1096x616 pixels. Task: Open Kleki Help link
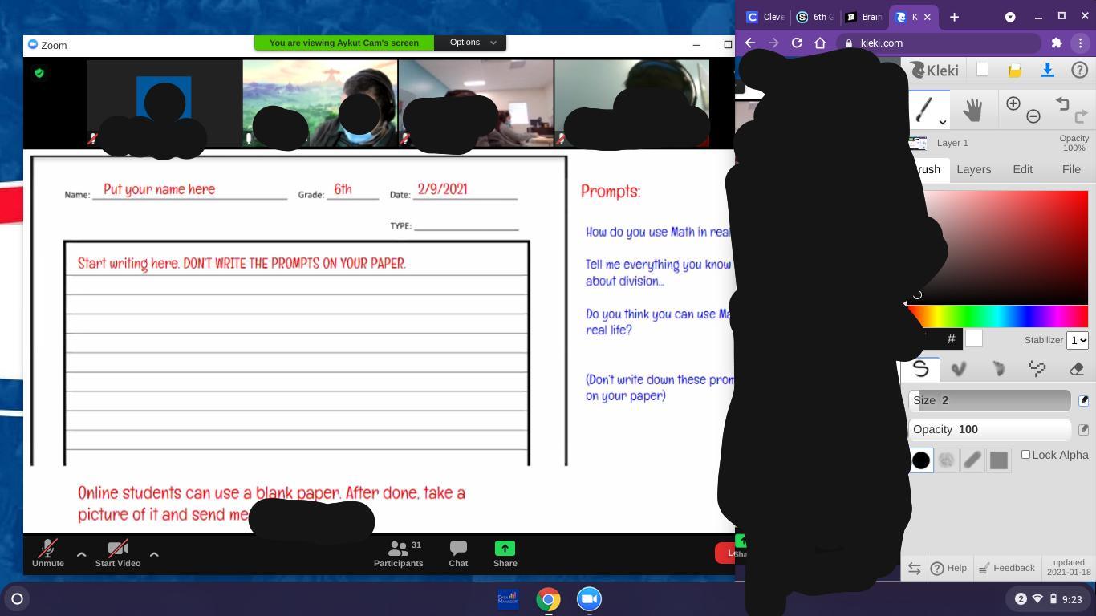(x=948, y=568)
